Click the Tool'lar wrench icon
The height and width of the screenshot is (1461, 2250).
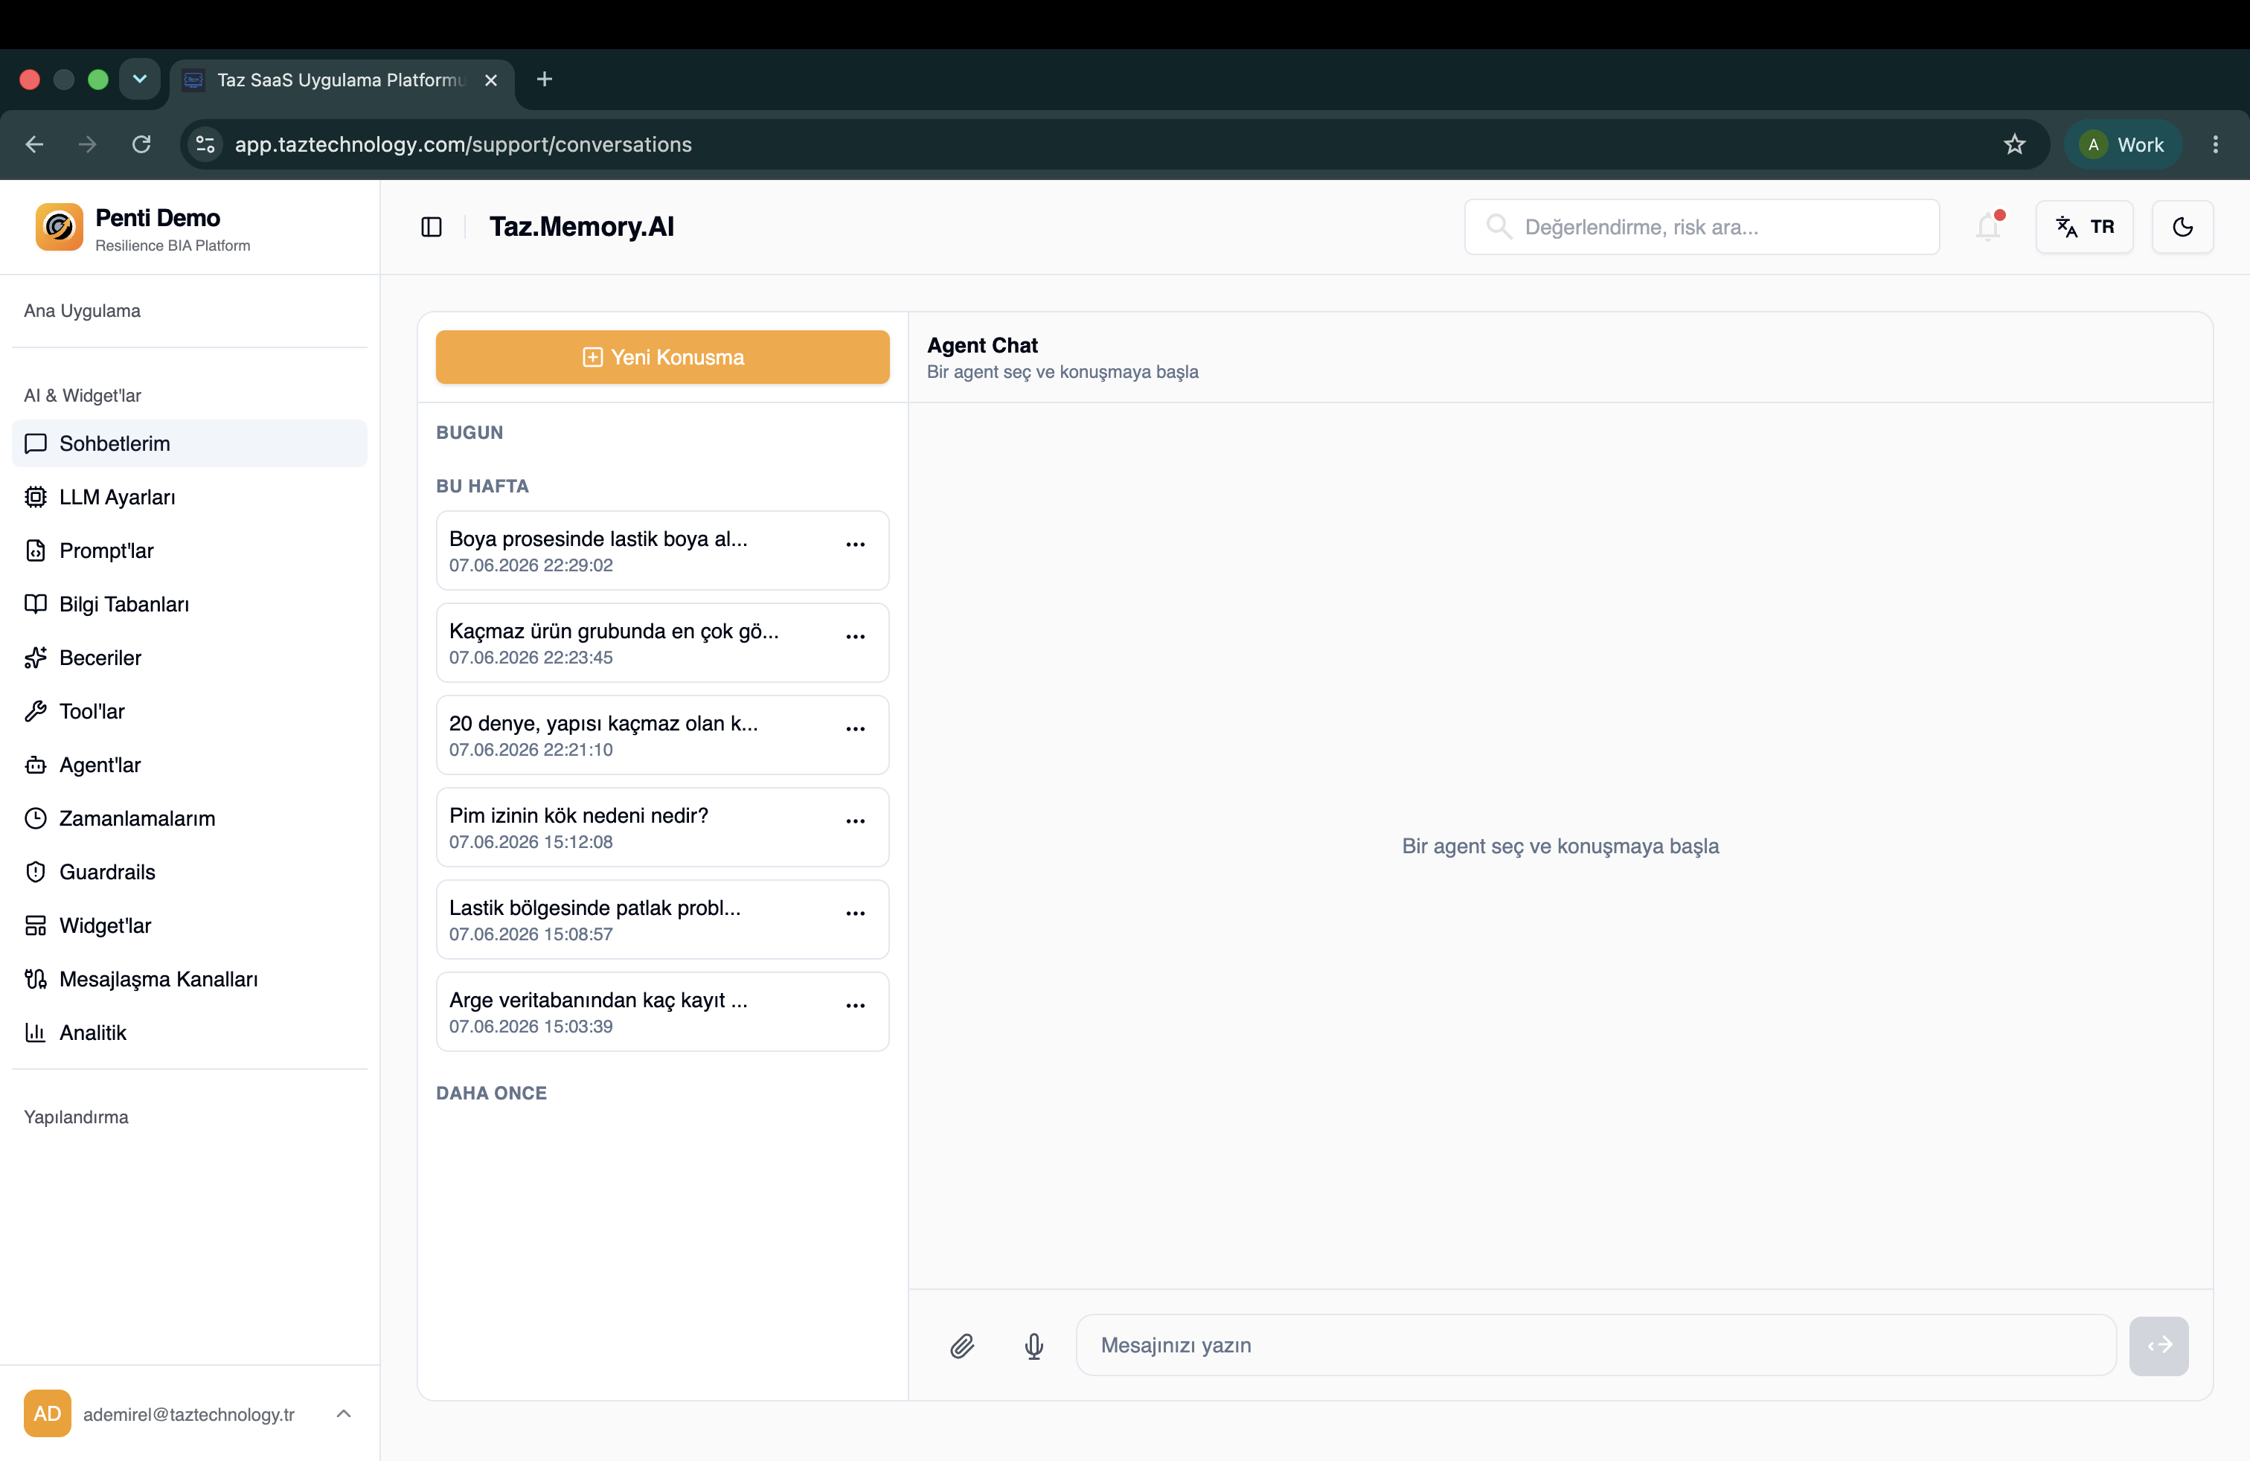36,712
